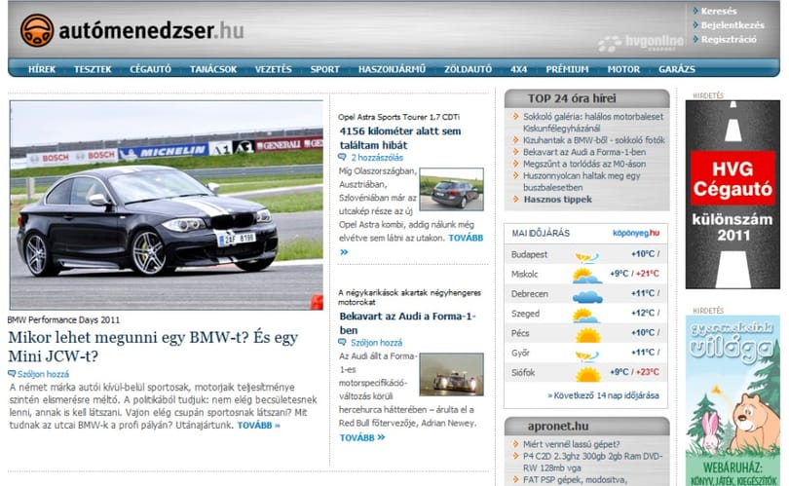Open the 4X4 section
This screenshot has height=486, width=789.
coord(519,69)
